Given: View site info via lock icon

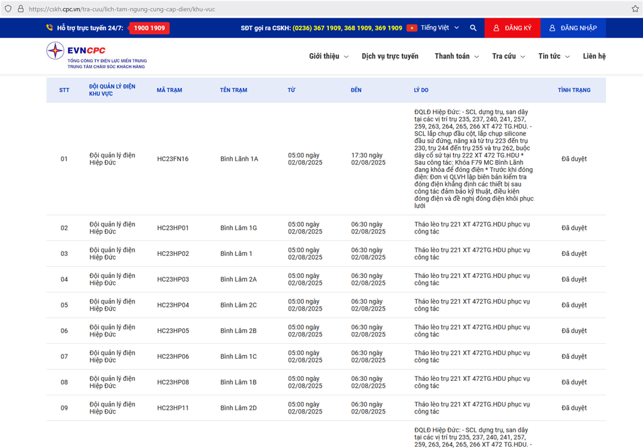Looking at the screenshot, I should click(20, 9).
